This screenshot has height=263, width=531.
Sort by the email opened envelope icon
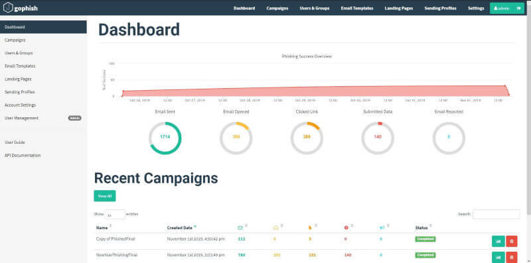[x=275, y=228]
